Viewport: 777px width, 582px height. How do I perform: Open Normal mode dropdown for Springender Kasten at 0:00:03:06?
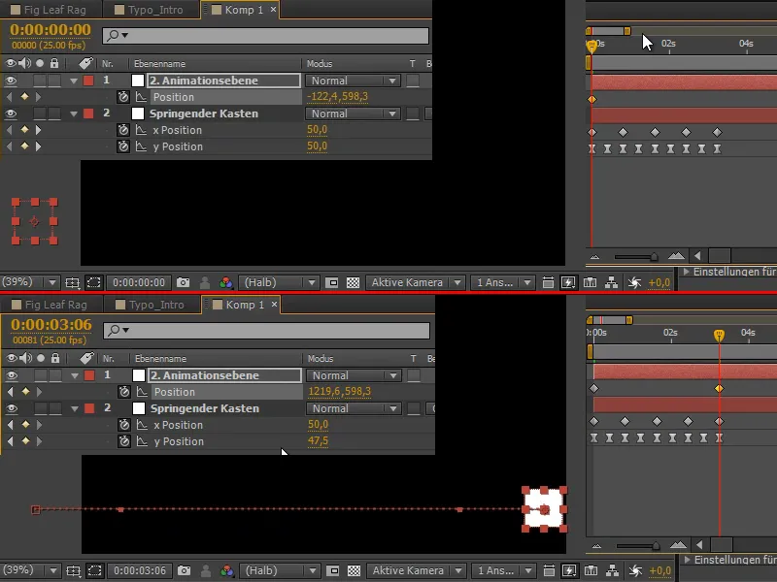[354, 408]
